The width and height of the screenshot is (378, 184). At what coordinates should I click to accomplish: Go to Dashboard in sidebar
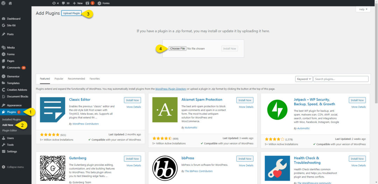14,19
